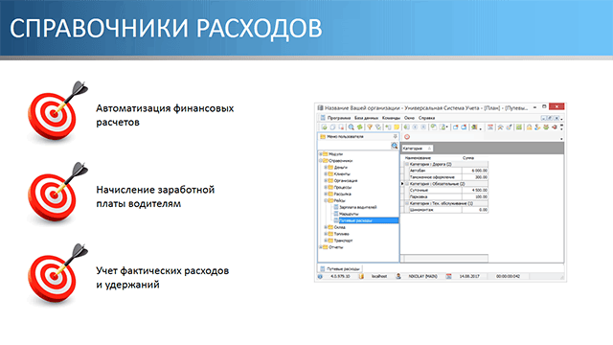Expand the Транспорт folder
Image resolution: width=613 pixels, height=345 pixels.
[326, 241]
